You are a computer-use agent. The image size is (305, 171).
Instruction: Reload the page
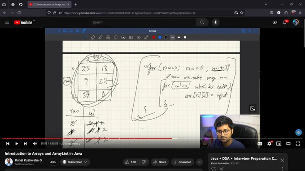coord(19,13)
